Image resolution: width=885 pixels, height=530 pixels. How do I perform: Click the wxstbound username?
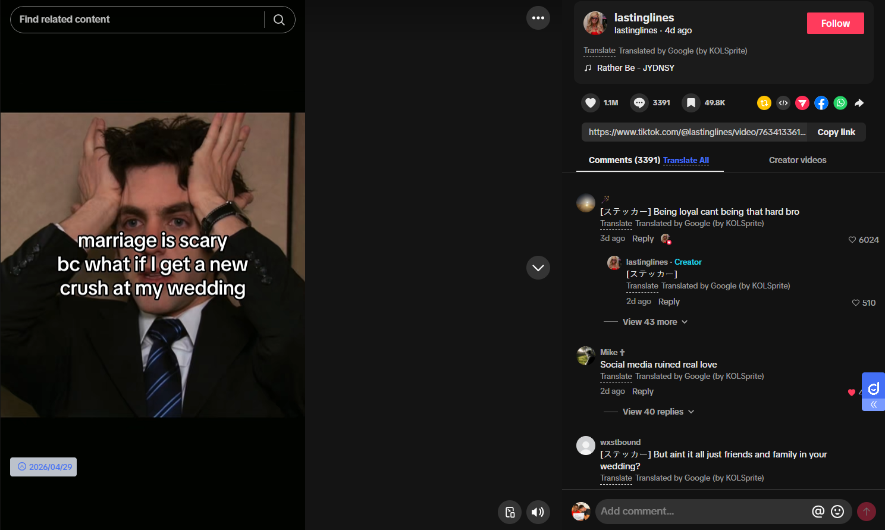(x=620, y=443)
